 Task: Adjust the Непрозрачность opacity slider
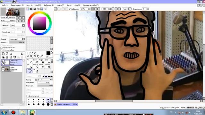click(x=17, y=42)
